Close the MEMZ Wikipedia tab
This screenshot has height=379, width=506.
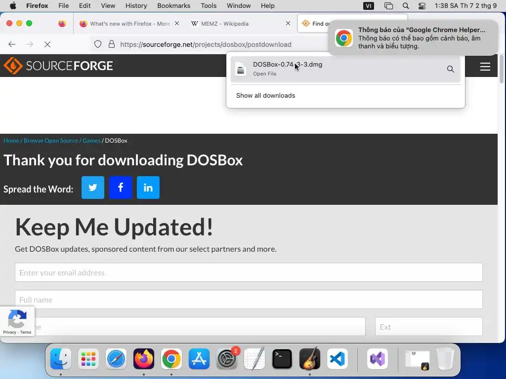pyautogui.click(x=288, y=23)
